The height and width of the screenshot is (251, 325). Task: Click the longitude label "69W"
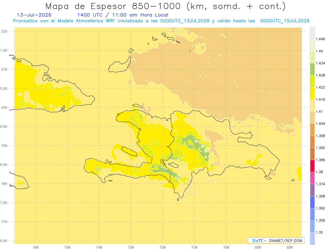click(x=258, y=247)
